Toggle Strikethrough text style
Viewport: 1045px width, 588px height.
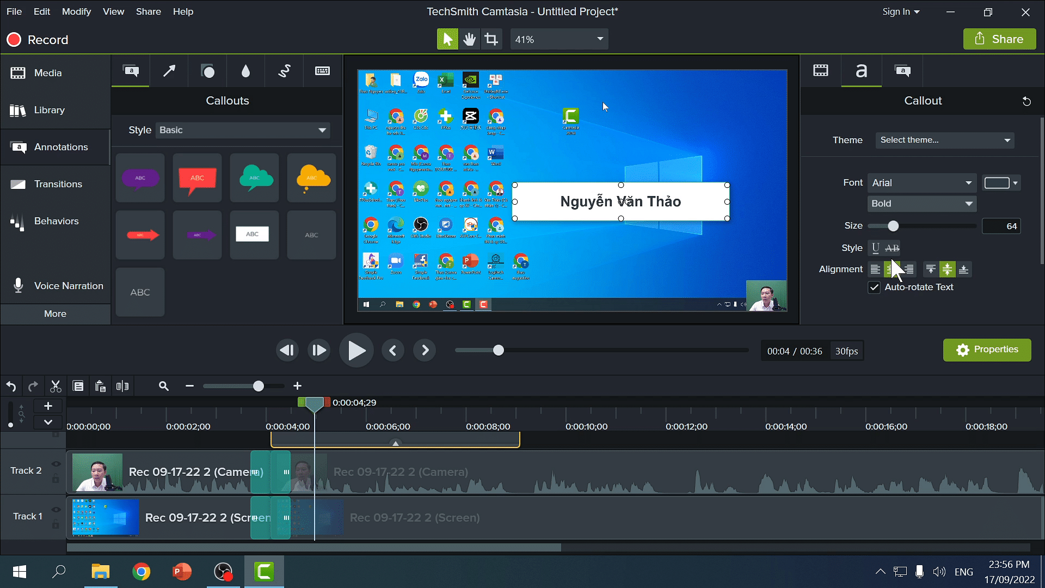(892, 248)
